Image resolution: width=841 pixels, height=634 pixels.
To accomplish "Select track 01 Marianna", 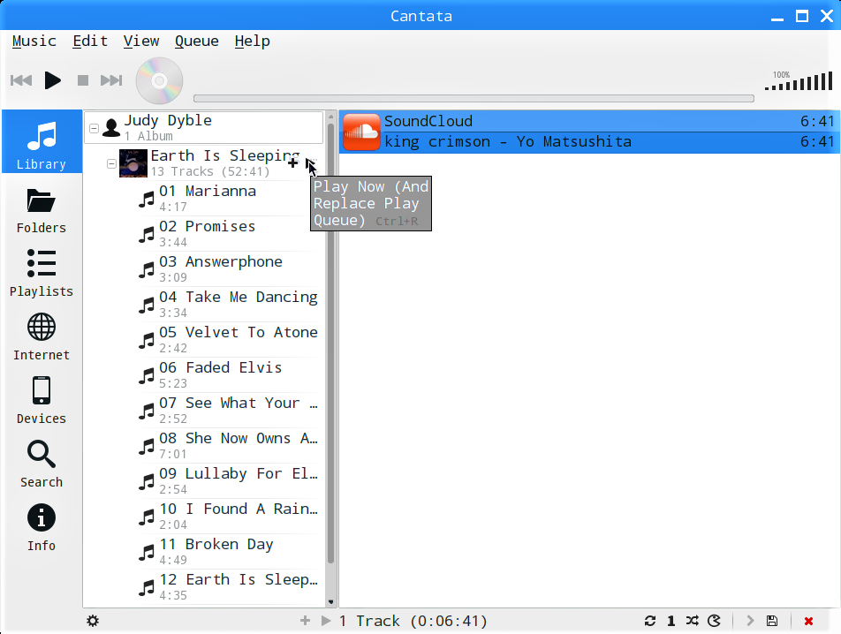I will (229, 199).
